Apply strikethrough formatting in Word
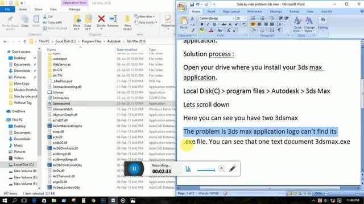 [224, 24]
